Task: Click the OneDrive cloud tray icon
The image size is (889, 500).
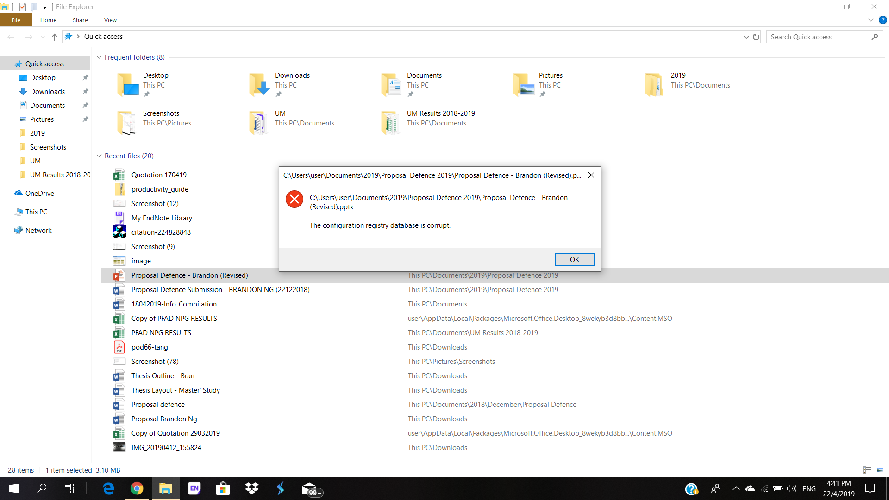Action: (x=750, y=488)
